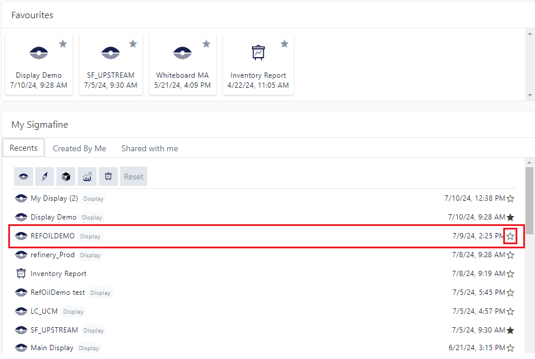The width and height of the screenshot is (535, 359).
Task: Open the Display Demo favourite card
Action: [x=39, y=65]
